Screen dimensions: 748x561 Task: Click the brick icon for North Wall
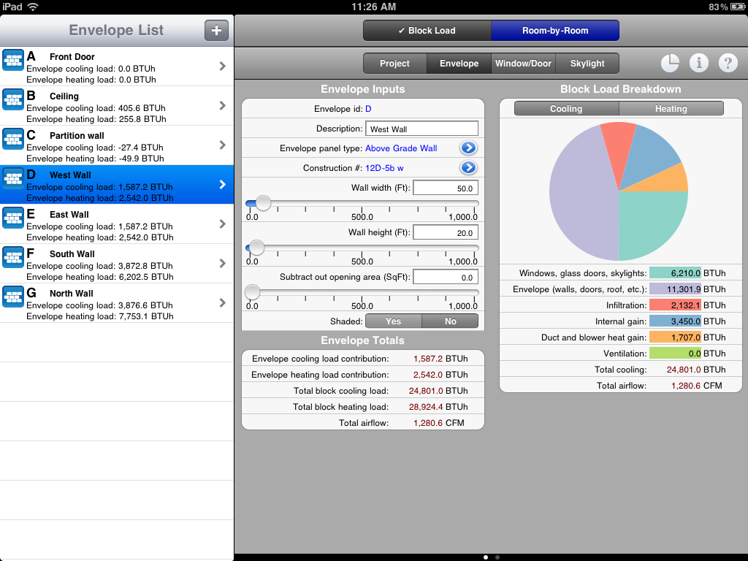click(13, 297)
